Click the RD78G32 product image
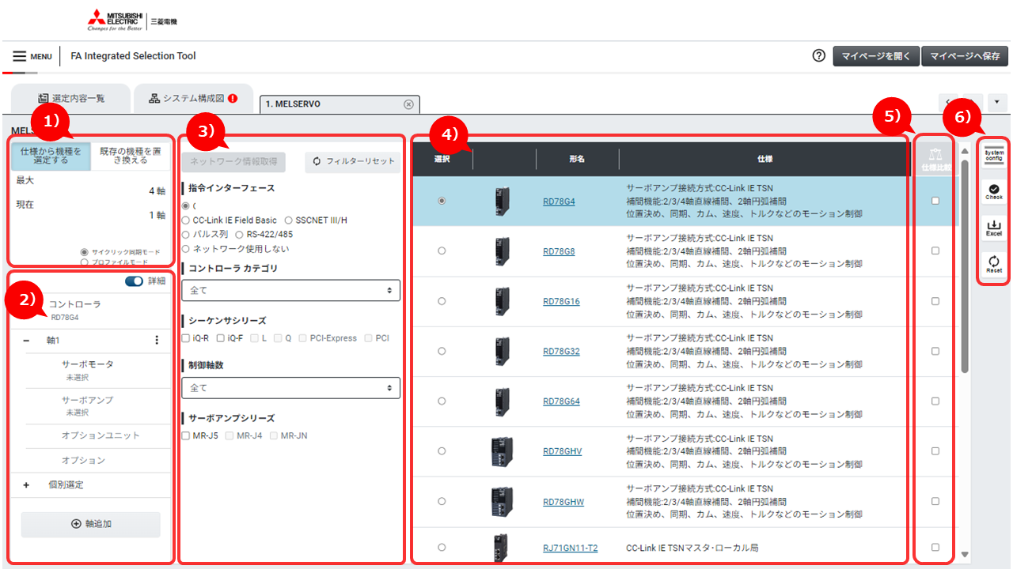1013x569 pixels. coord(502,351)
